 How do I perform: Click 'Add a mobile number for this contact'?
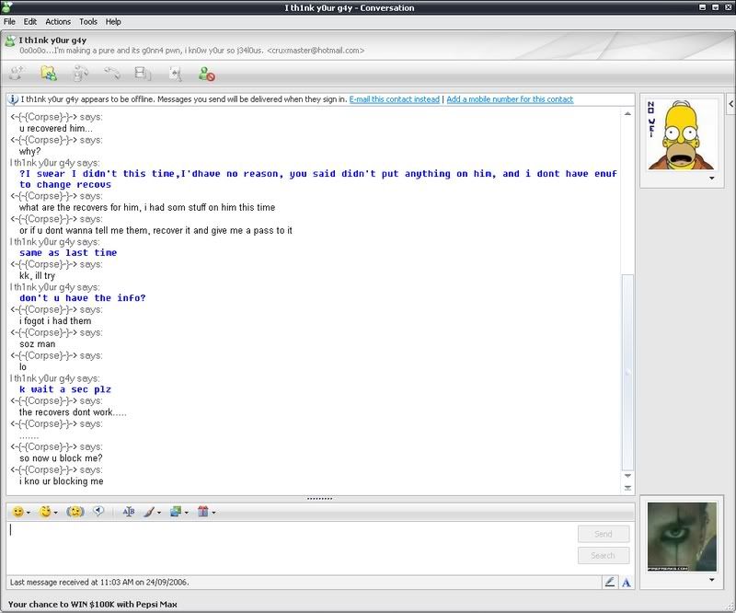coord(510,99)
